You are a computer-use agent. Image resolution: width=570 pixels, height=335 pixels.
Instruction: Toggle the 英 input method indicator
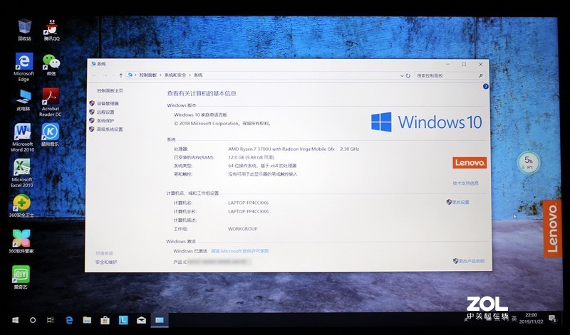tap(514, 319)
